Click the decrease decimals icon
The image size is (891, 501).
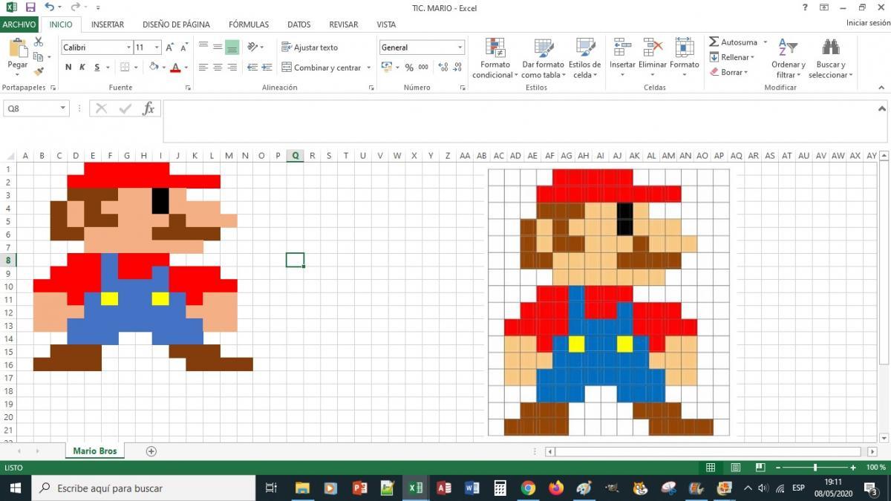pyautogui.click(x=457, y=67)
